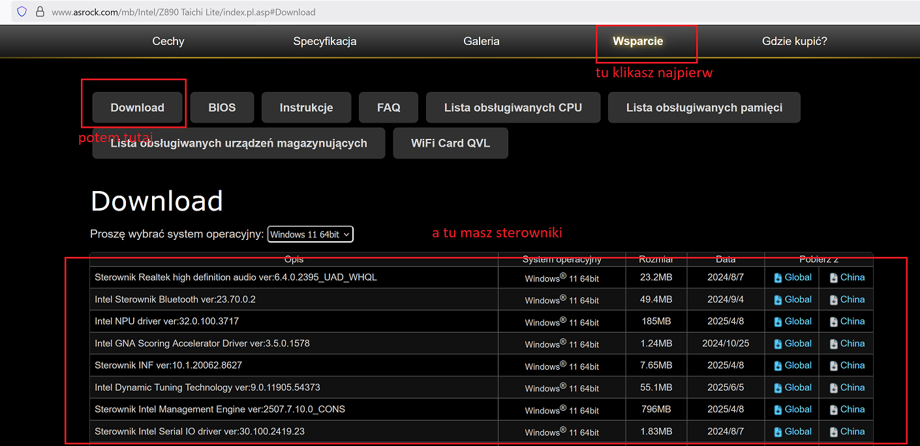
Task: Open the Instrukcje section
Action: click(306, 108)
